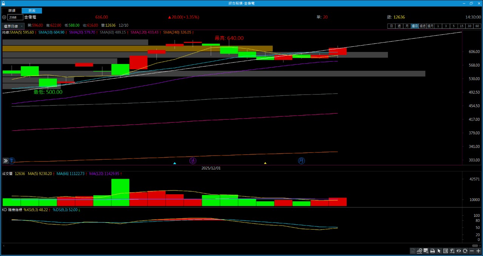
Task: Click the refresh chart icon
Action: (465, 251)
